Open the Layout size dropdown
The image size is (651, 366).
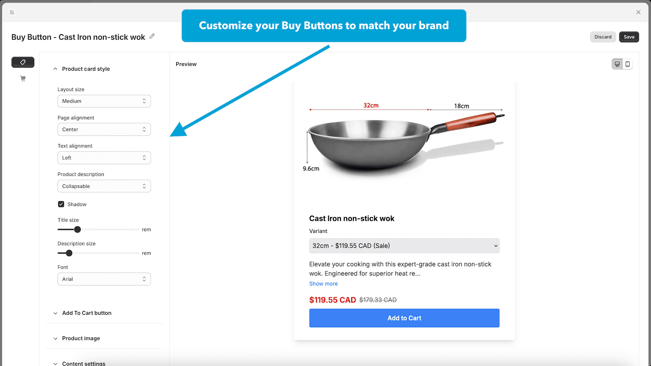coord(104,101)
